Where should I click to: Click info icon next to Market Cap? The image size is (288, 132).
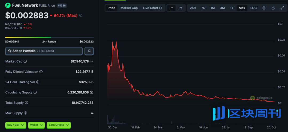pyautogui.click(x=25, y=61)
